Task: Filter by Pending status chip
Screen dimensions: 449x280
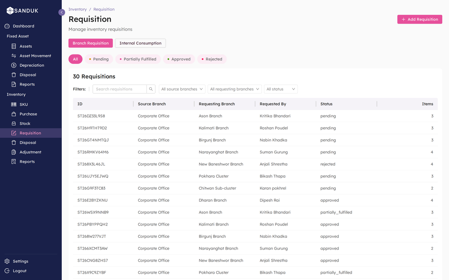Action: (99, 59)
